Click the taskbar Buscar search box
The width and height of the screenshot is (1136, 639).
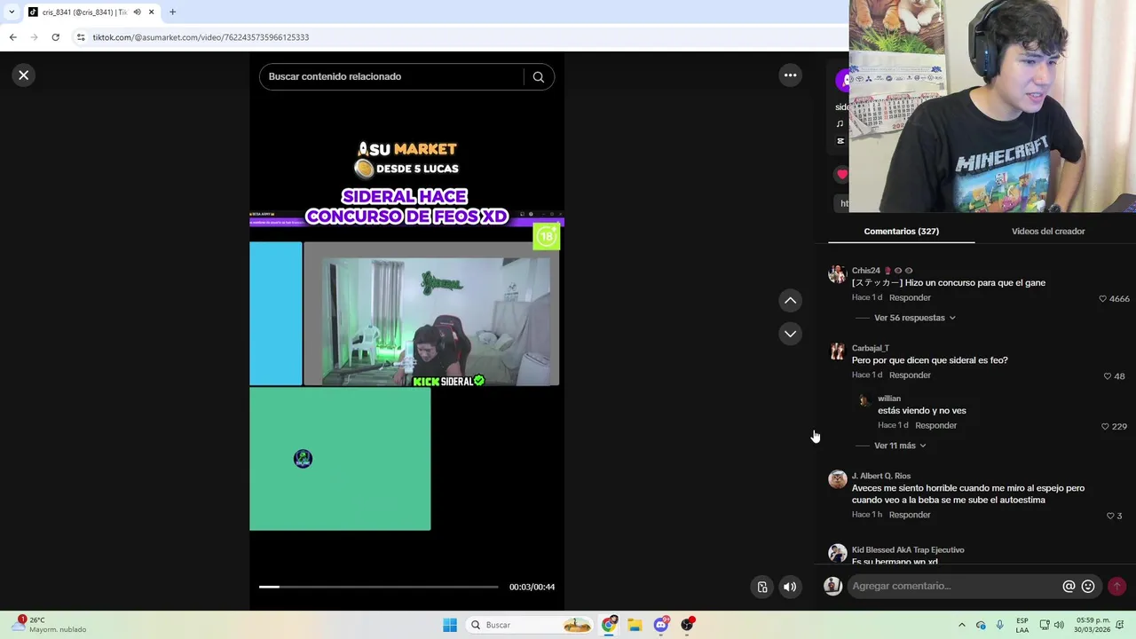click(531, 625)
